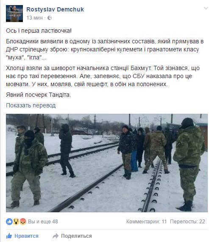Open Rostyslav Demchuk's profile picture
The width and height of the screenshot is (209, 242).
pyautogui.click(x=14, y=14)
